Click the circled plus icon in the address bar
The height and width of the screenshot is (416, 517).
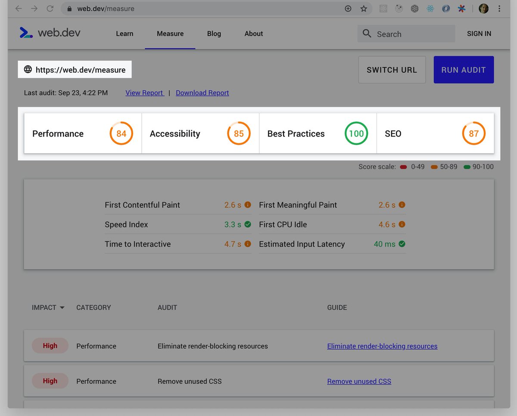click(348, 9)
